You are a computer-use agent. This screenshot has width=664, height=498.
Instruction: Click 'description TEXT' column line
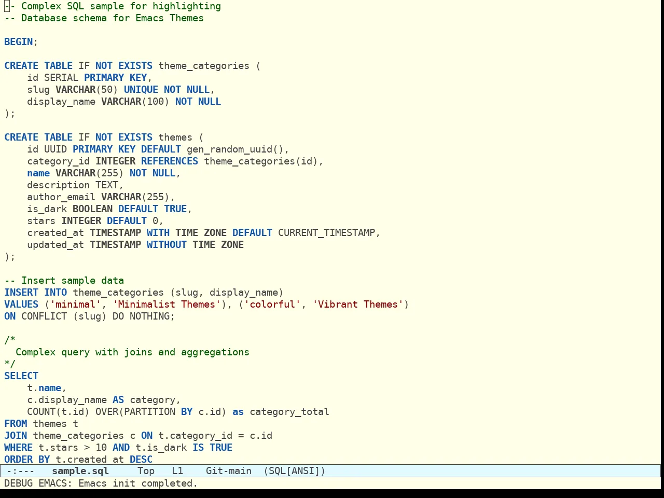click(x=75, y=185)
